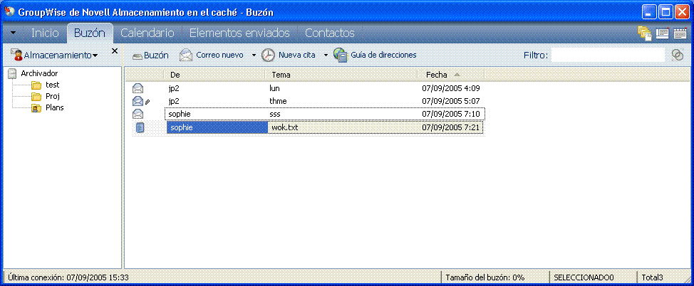Click the Nueva cita clock icon
The height and width of the screenshot is (286, 694).
tap(268, 55)
